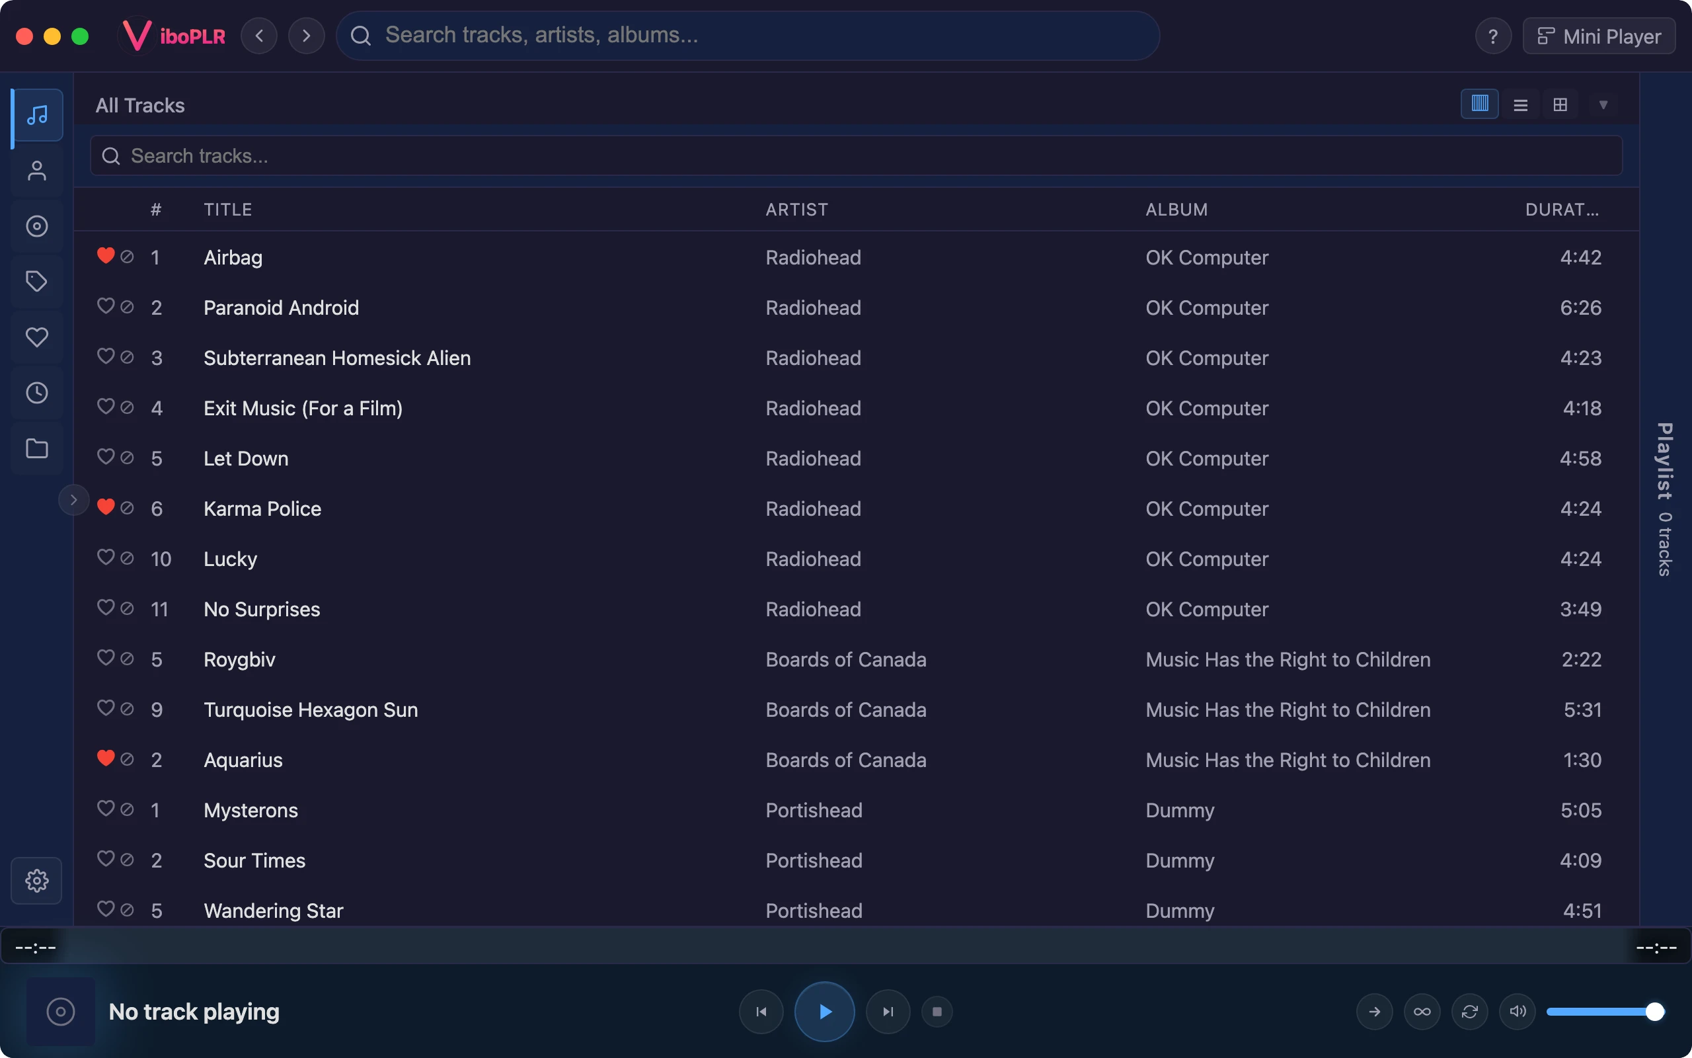Click the help question mark button
The width and height of the screenshot is (1692, 1058).
(x=1494, y=36)
